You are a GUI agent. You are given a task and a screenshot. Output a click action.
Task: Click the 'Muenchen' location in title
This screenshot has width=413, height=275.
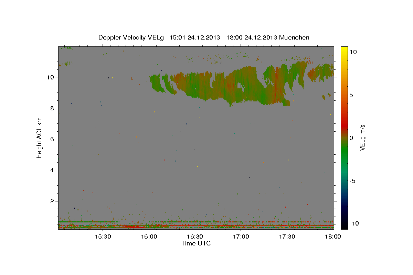pos(295,37)
